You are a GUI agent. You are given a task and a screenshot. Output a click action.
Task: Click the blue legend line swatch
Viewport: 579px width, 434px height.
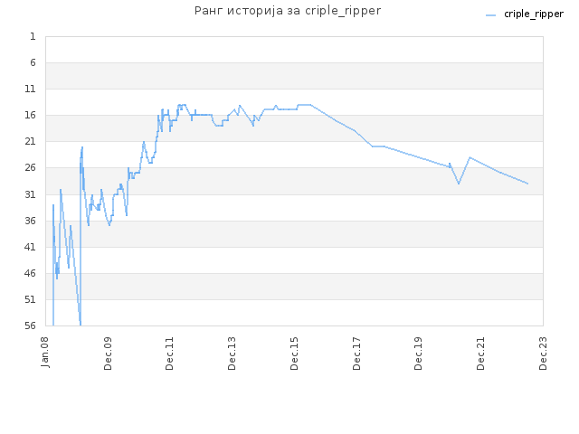click(490, 15)
